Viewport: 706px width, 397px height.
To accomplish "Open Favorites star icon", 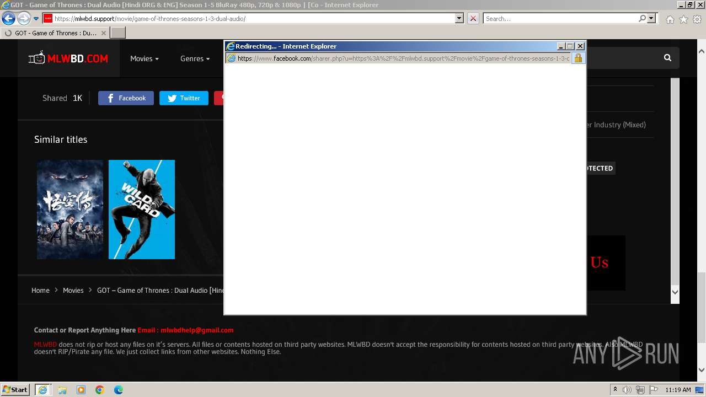I will point(683,19).
